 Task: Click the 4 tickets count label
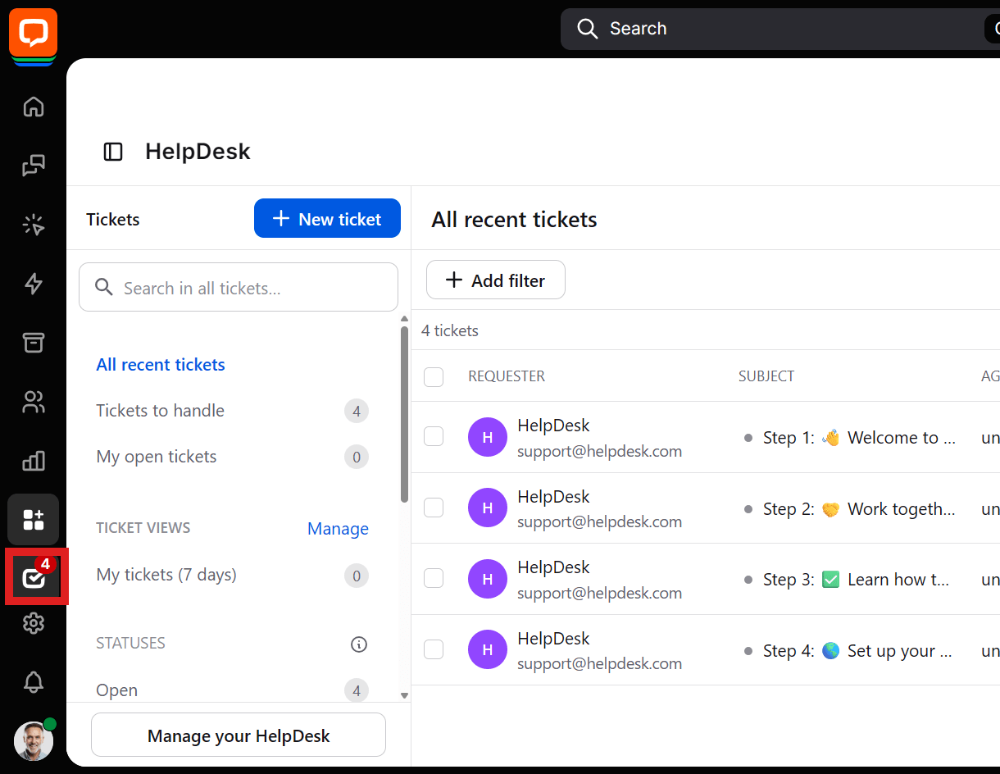[x=450, y=330]
